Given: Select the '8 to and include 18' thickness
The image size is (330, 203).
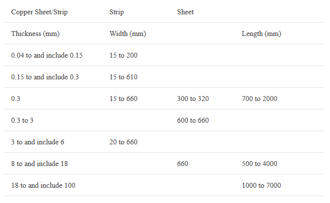Looking at the screenshot, I should [x=40, y=164].
